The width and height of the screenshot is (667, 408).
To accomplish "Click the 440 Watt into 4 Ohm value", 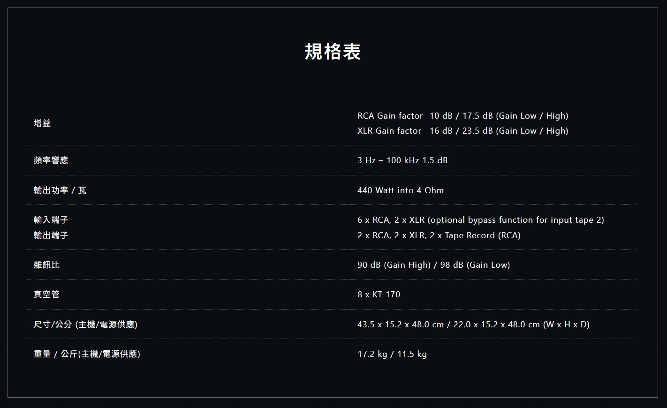I will click(x=401, y=190).
